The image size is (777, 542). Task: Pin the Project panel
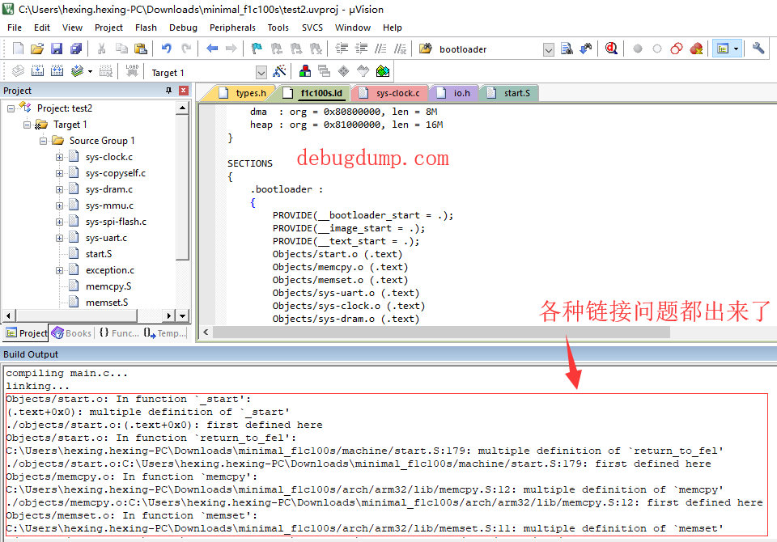[x=168, y=90]
